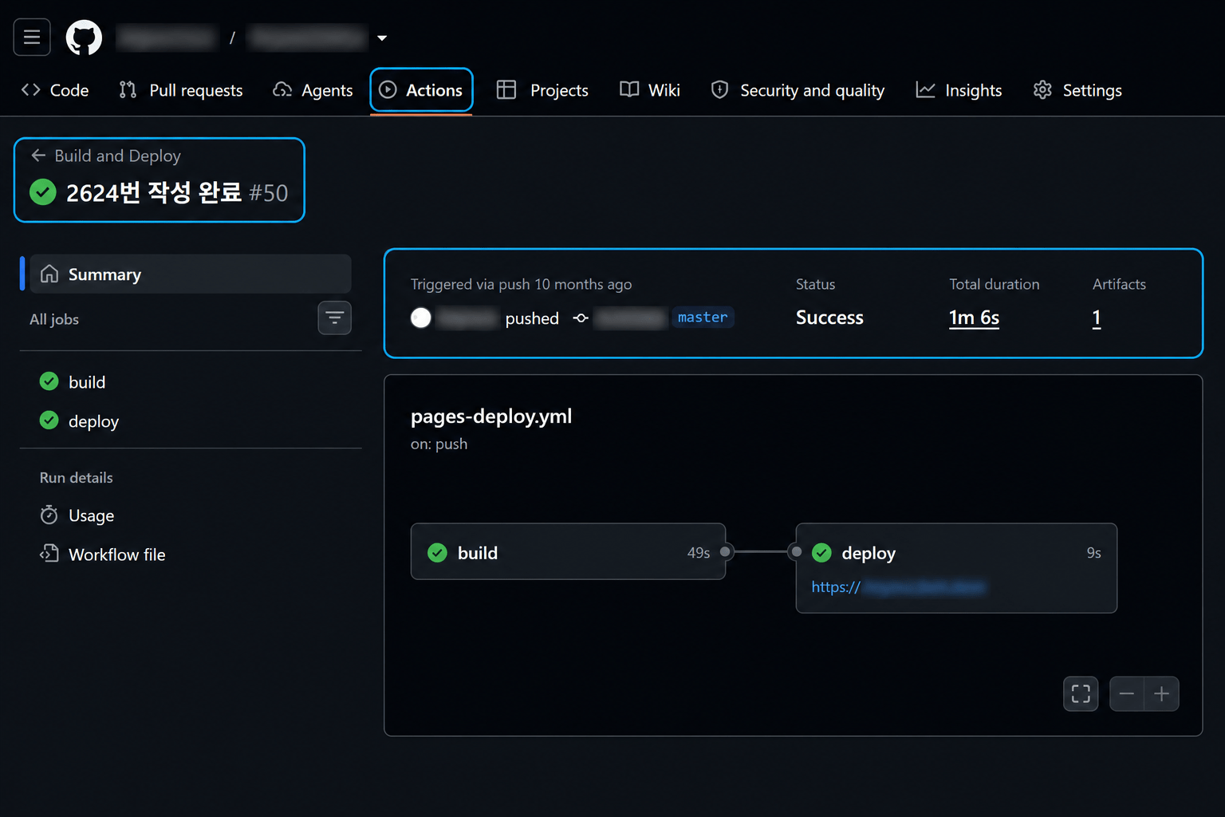Open Security and quality tab
1225x817 pixels.
(798, 90)
